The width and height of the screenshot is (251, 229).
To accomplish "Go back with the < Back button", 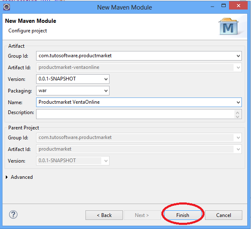I will (104, 215).
